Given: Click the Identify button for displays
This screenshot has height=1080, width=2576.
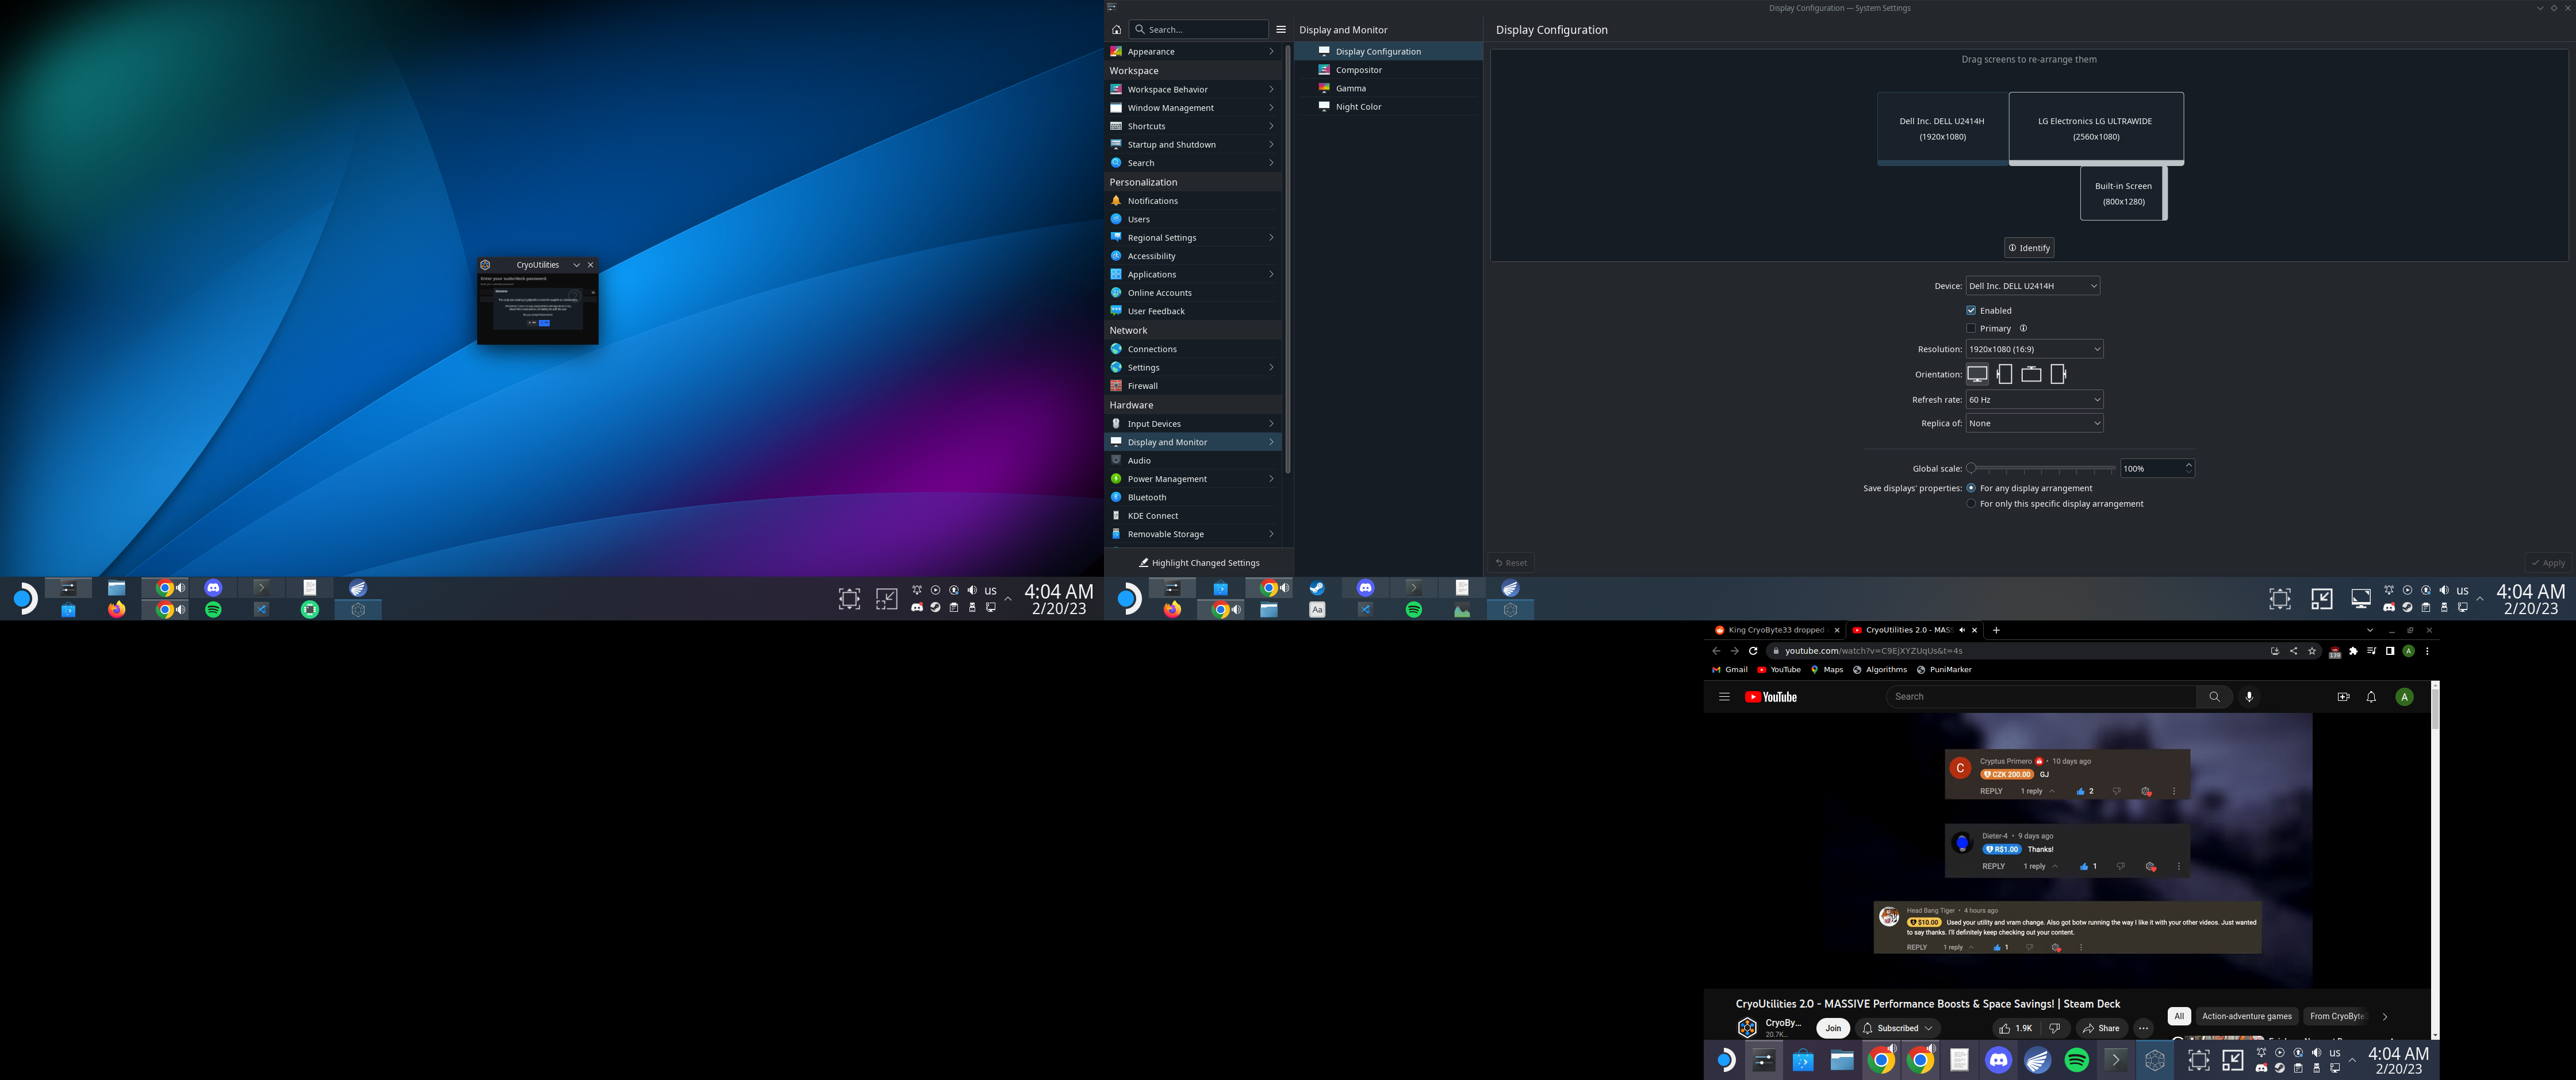Looking at the screenshot, I should click(x=2029, y=248).
